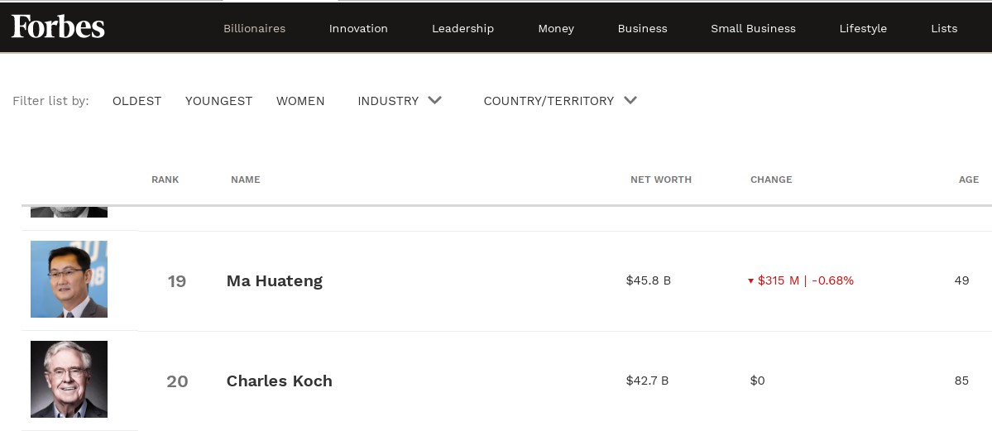
Task: Sort by the AGE column header
Action: 969,180
